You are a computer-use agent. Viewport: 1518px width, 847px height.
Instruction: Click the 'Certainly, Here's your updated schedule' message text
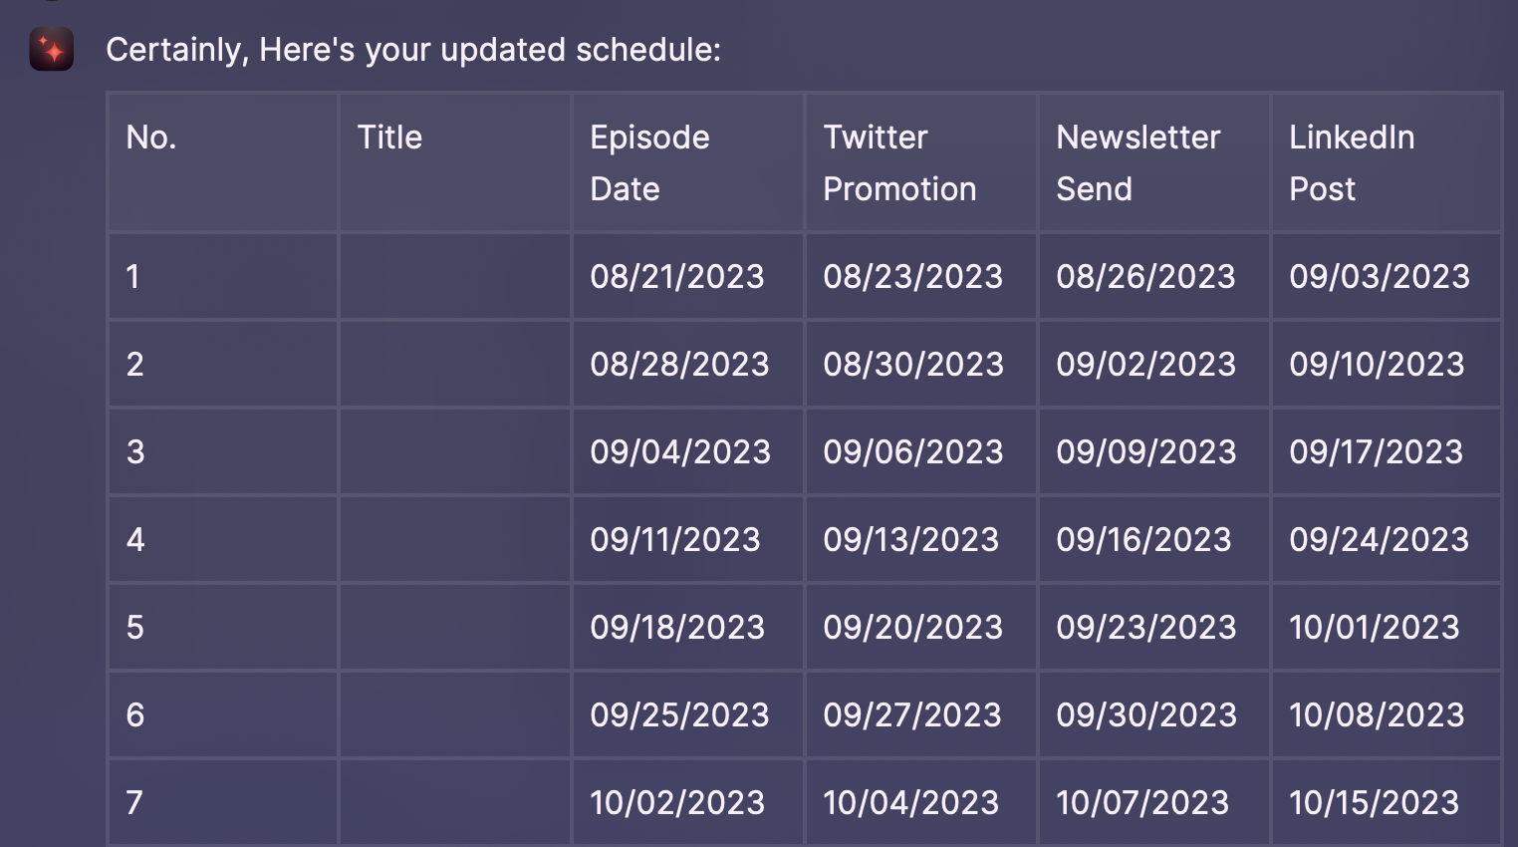(x=412, y=50)
